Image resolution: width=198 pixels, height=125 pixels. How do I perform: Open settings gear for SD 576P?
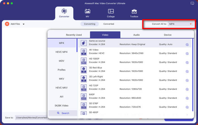pos(187,107)
